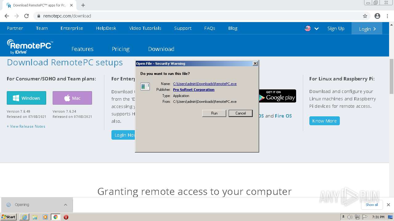Click the forward navigation arrow
Image resolution: width=394 pixels, height=221 pixels.
click(17, 16)
